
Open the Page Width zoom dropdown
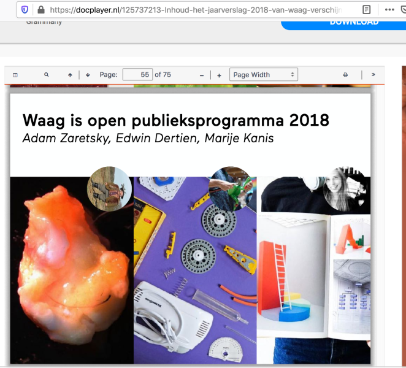pyautogui.click(x=264, y=75)
